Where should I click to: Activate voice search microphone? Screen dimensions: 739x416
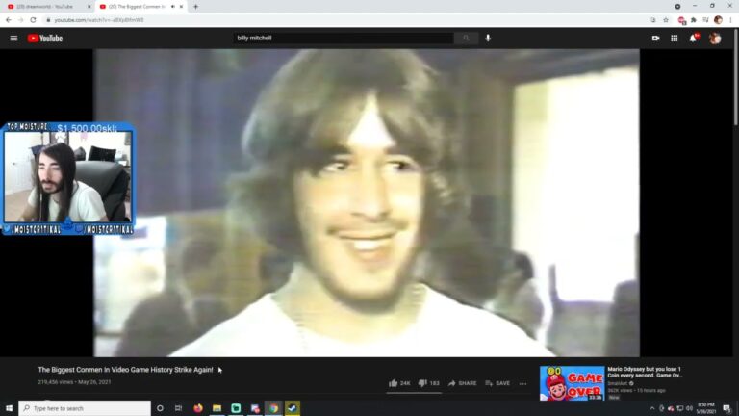(488, 39)
